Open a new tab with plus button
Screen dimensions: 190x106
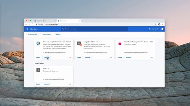(x=83, y=21)
